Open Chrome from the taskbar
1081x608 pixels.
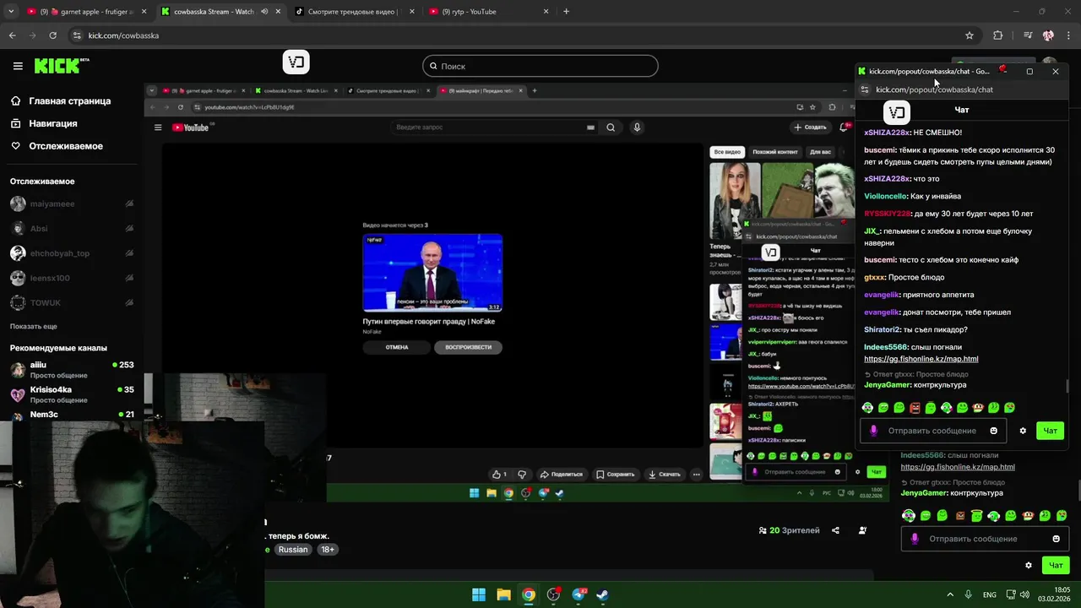(x=528, y=594)
